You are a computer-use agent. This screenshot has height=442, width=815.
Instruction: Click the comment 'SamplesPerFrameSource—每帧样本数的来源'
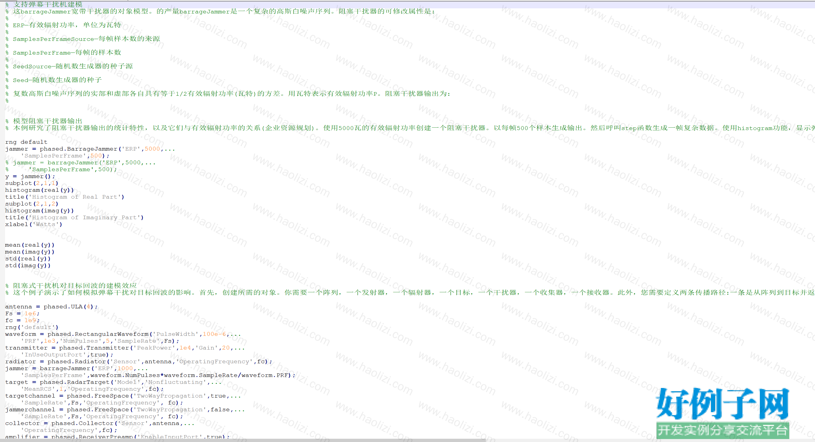[x=86, y=39]
